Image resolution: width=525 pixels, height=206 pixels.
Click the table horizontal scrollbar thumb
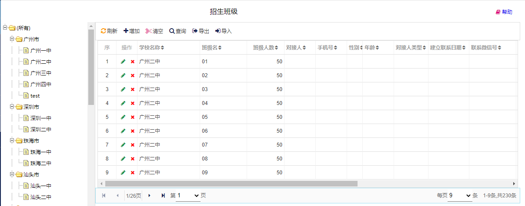coord(231,183)
